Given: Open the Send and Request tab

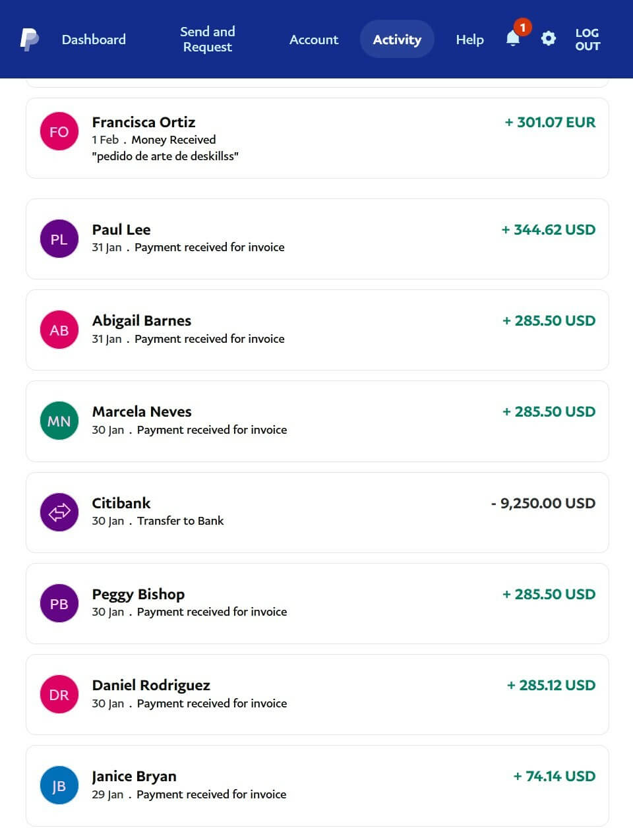Looking at the screenshot, I should [208, 40].
